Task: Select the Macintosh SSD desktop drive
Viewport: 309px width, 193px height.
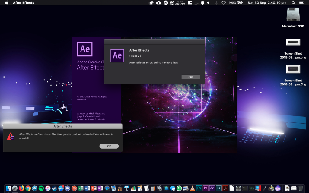Action: point(293,14)
